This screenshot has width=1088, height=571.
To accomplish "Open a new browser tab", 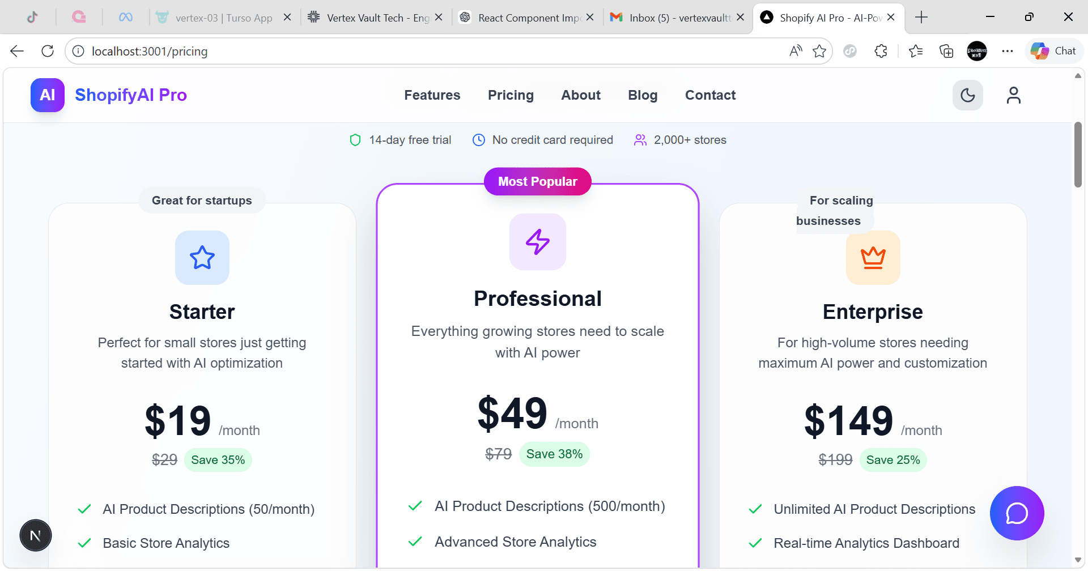I will [921, 18].
